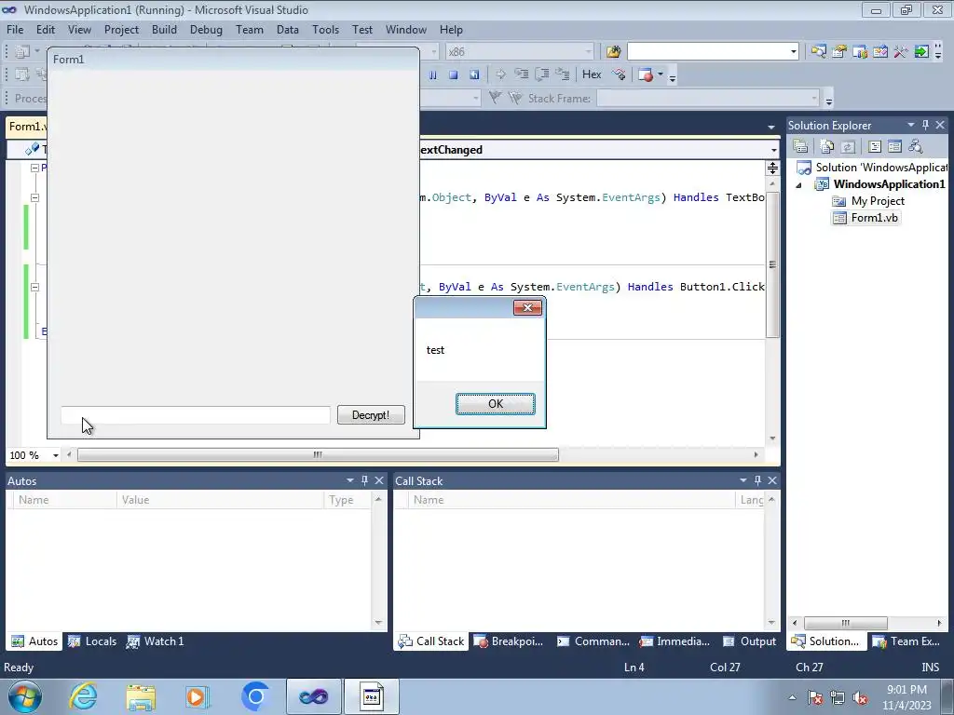Switch to the Immediate Window tab
This screenshot has width=954, height=715.
click(x=675, y=641)
